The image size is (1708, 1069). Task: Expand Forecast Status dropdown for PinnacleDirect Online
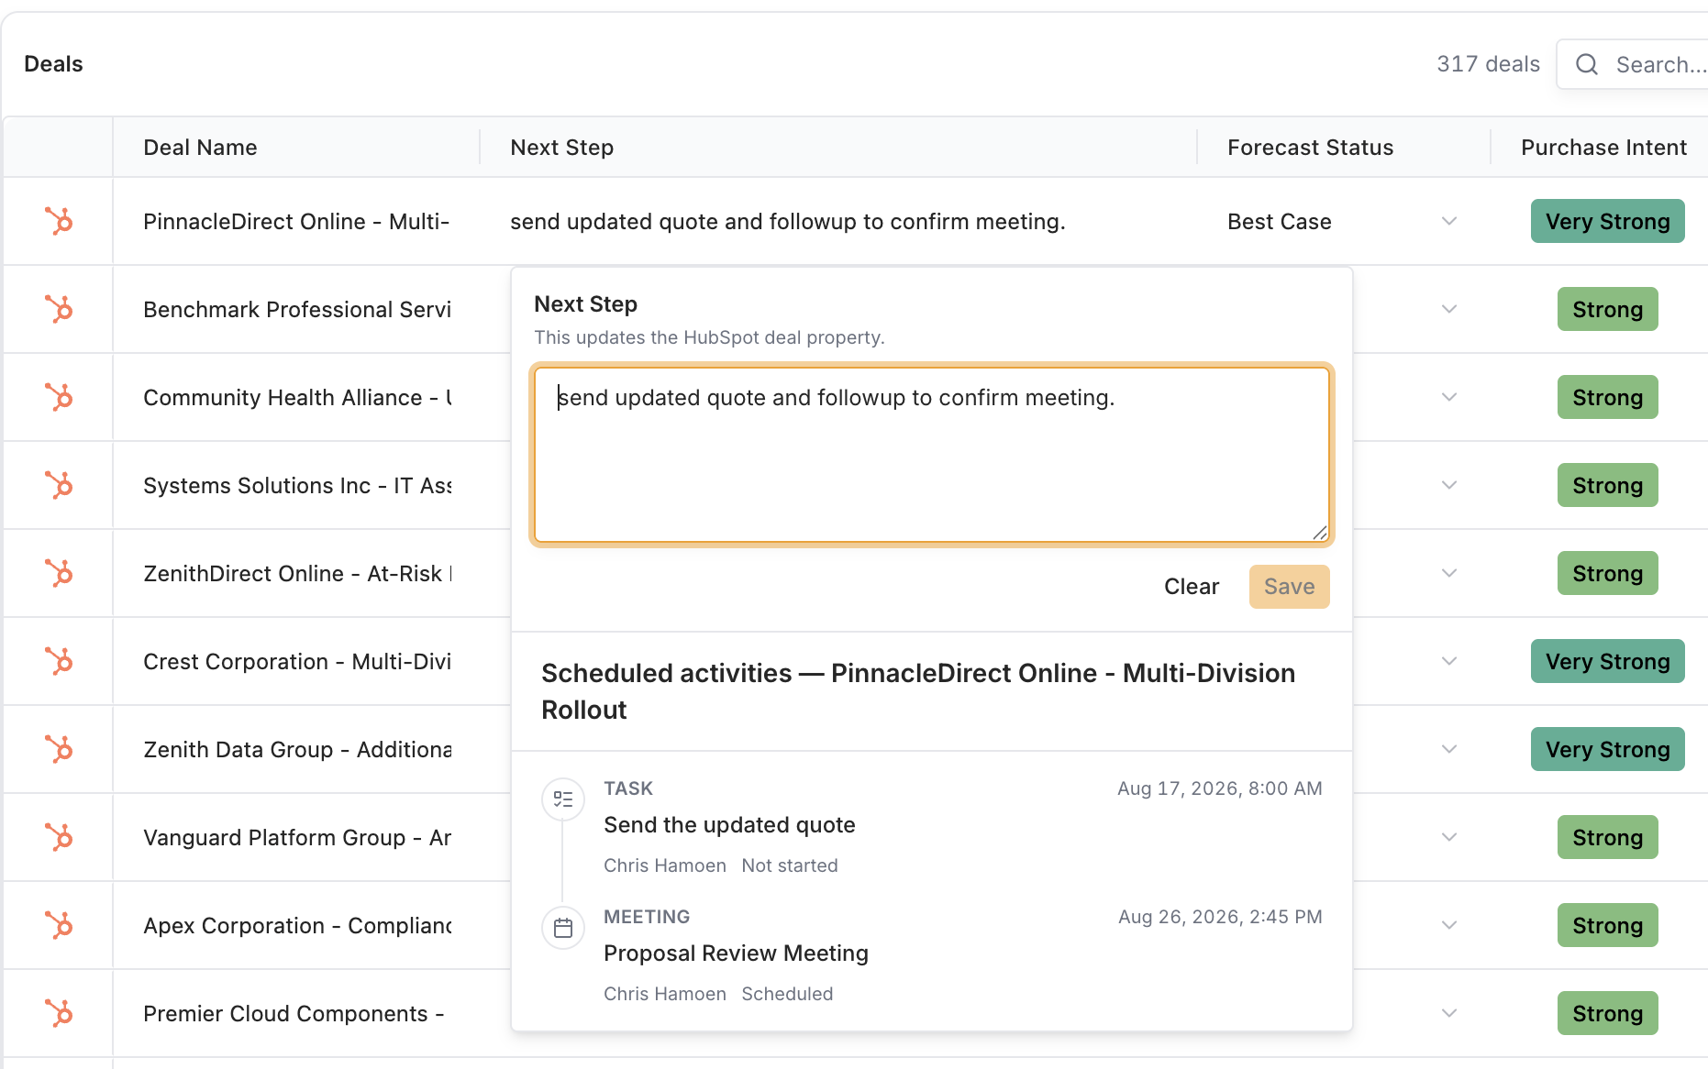1449,221
